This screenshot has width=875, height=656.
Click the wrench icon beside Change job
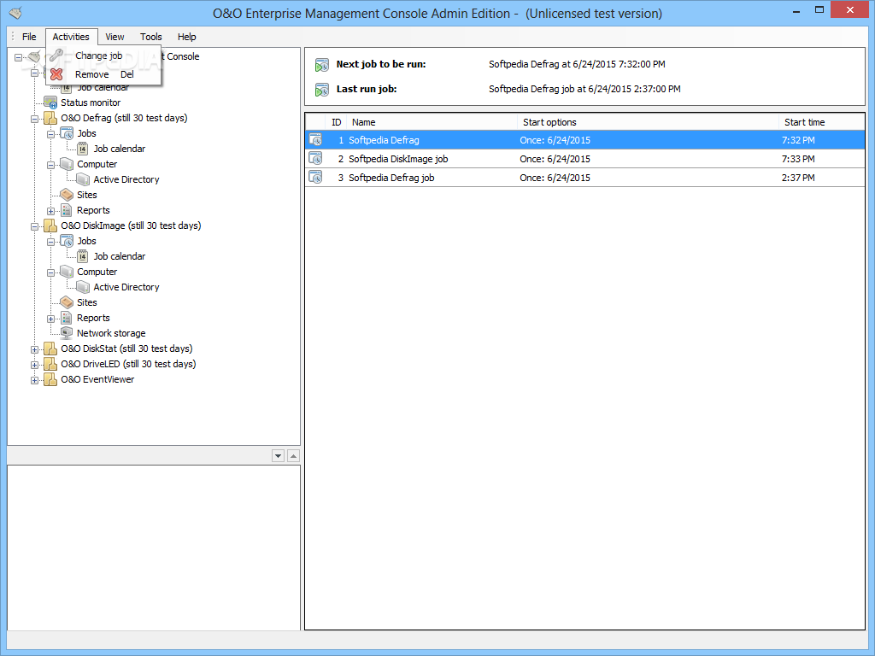click(x=56, y=56)
